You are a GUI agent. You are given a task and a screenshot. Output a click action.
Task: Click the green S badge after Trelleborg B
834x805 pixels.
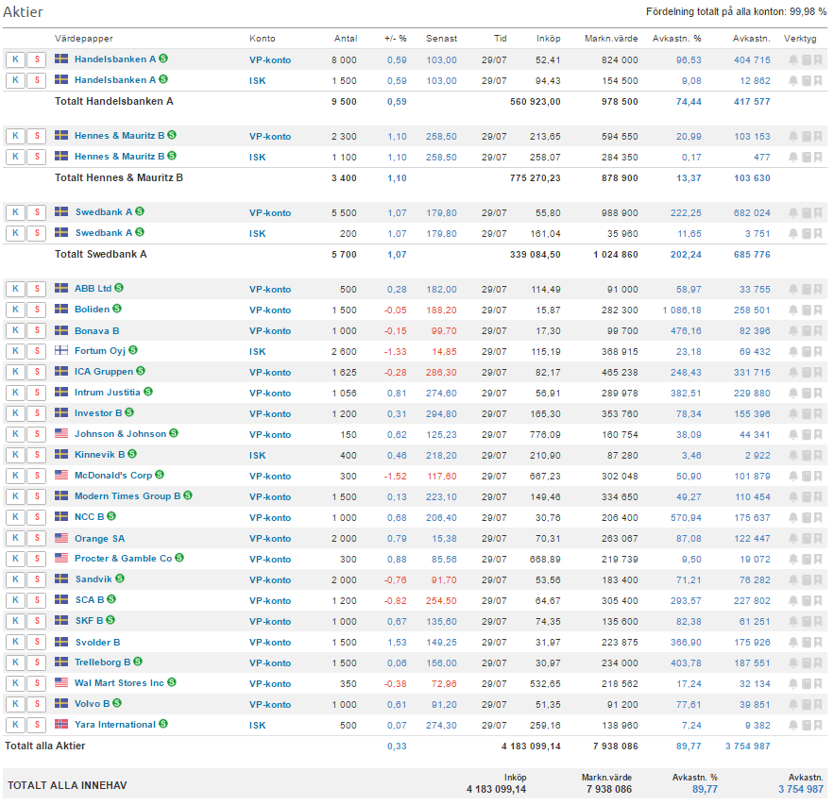tap(138, 662)
